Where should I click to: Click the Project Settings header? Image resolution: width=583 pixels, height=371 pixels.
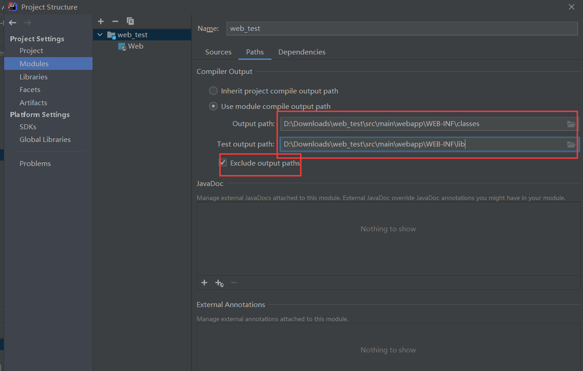coord(37,39)
